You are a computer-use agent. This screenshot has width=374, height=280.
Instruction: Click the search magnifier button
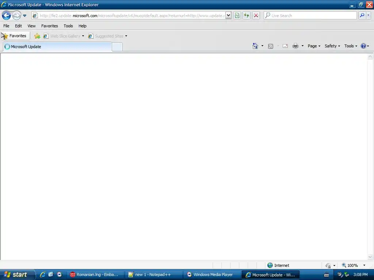click(362, 15)
